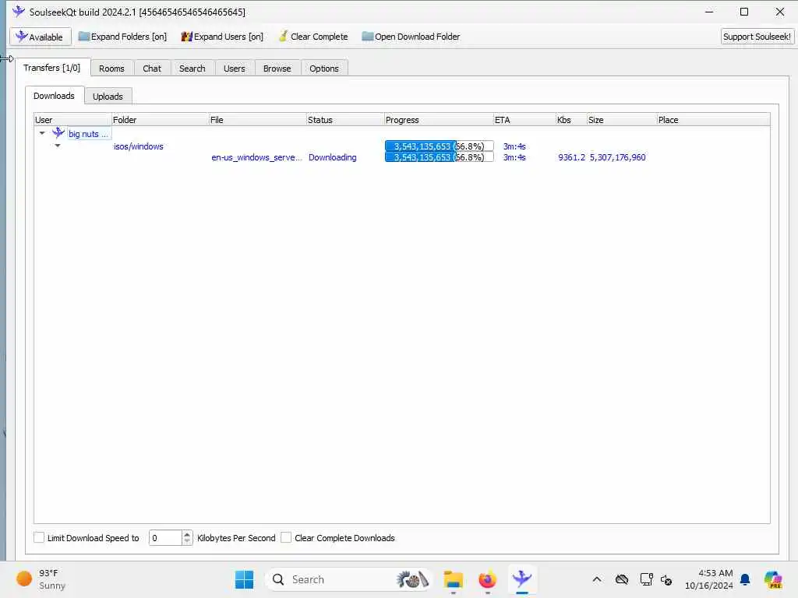Click the download speed limit input field
Image resolution: width=798 pixels, height=598 pixels.
tap(165, 538)
